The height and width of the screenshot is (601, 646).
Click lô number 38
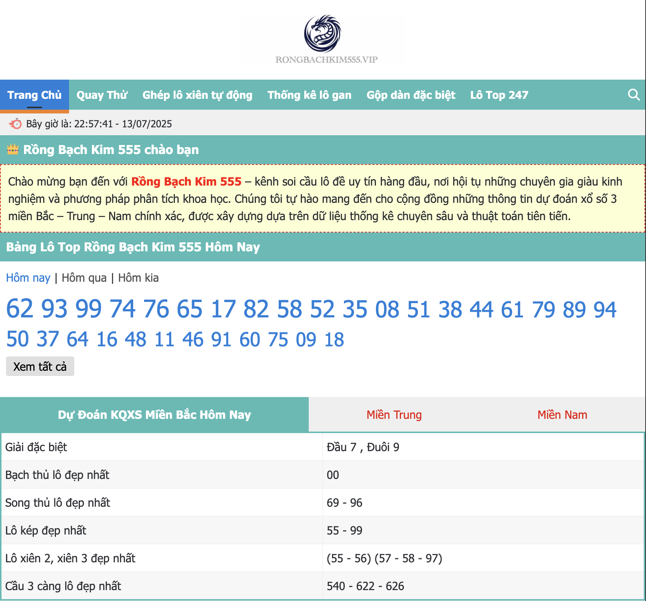point(451,309)
